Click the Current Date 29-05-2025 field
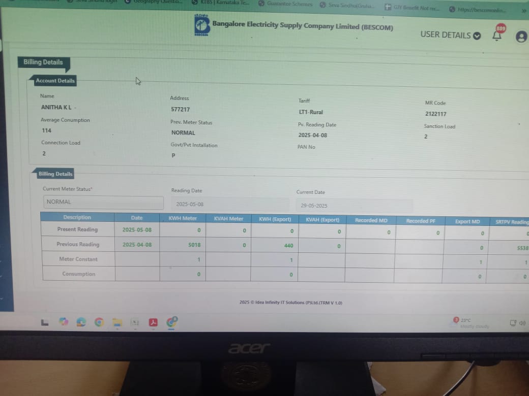529x396 pixels. click(354, 206)
